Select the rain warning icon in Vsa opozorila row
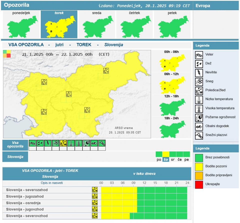 (x=40, y=143)
